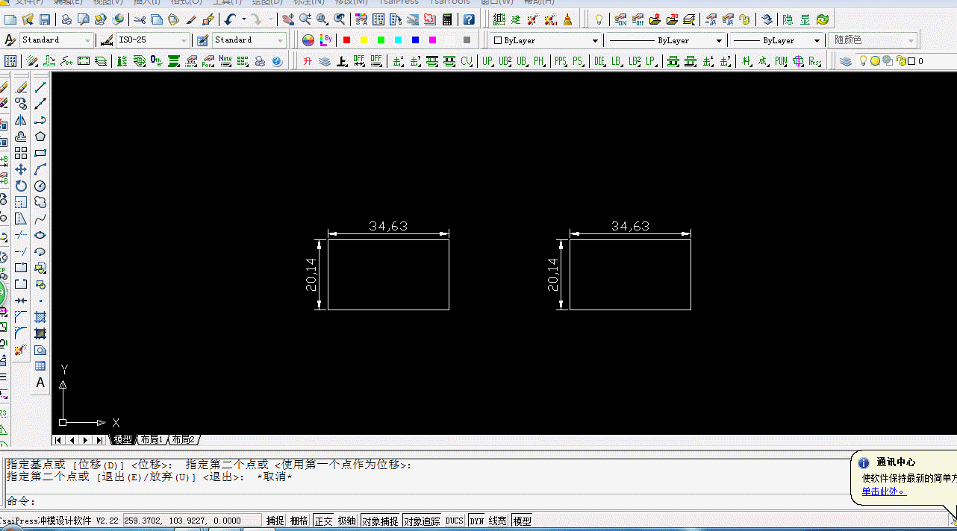Switch to the 布局2 layout tab
This screenshot has width=957, height=531.
pyautogui.click(x=184, y=440)
